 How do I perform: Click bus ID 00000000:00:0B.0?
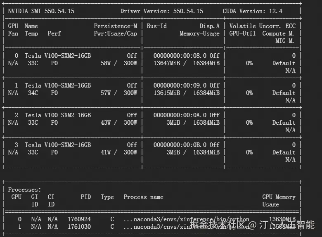(x=180, y=145)
